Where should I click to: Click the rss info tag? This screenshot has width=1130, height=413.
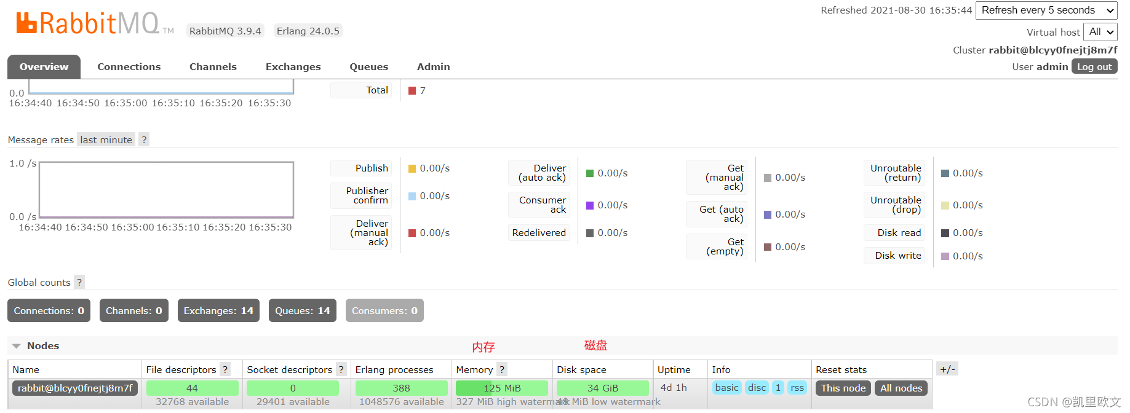point(797,387)
